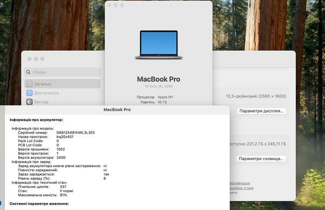Click the Вигляд appearance icon
The width and height of the screenshot is (325, 210).
pos(30,102)
